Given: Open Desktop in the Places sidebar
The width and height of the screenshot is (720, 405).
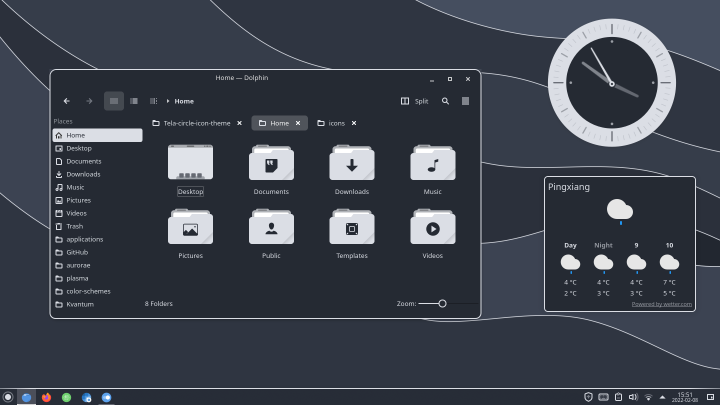Looking at the screenshot, I should click(x=97, y=148).
